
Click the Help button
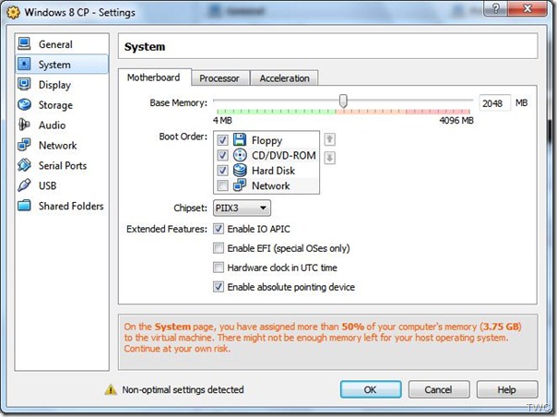point(506,389)
